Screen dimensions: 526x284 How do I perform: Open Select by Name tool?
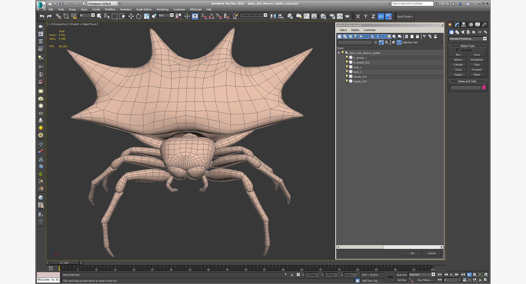107,16
